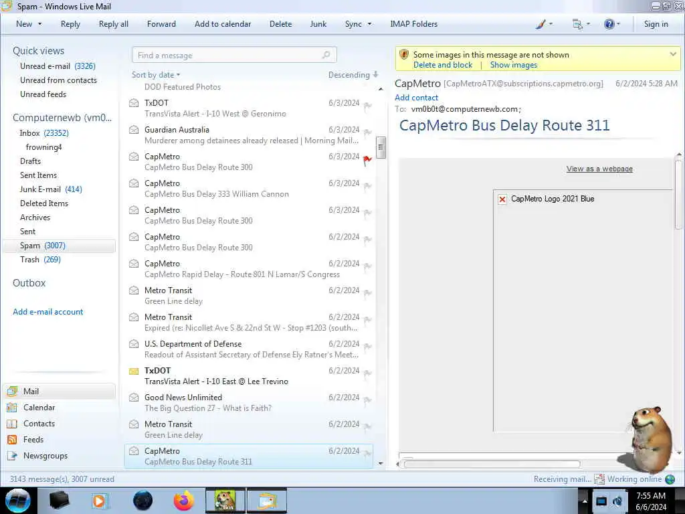Open the Archives folder

[35, 218]
